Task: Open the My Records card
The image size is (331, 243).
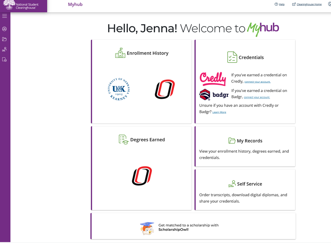Action: [245, 146]
